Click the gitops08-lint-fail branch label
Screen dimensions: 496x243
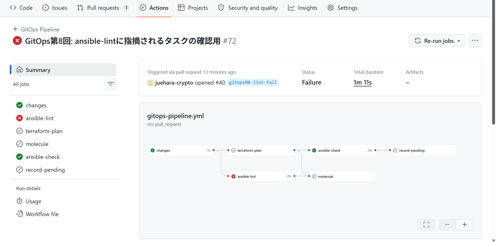click(x=253, y=82)
